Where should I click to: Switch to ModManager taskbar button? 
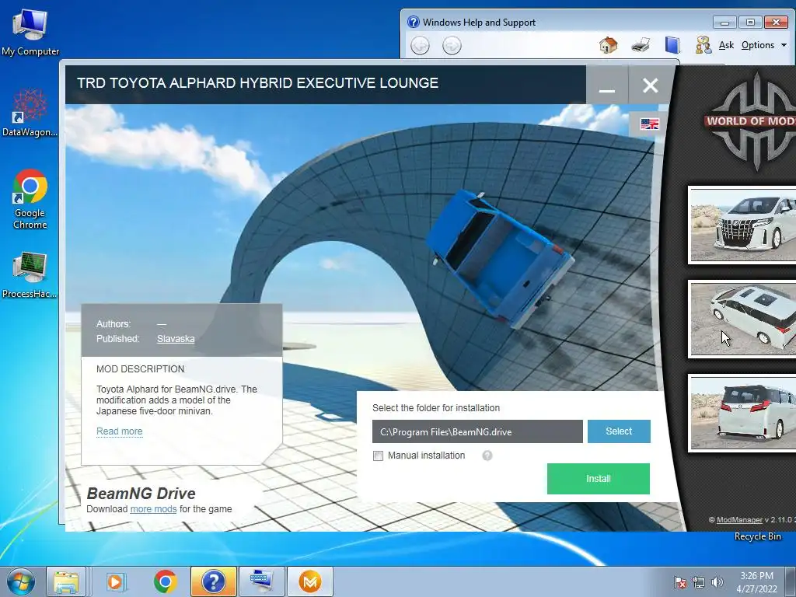tap(310, 581)
